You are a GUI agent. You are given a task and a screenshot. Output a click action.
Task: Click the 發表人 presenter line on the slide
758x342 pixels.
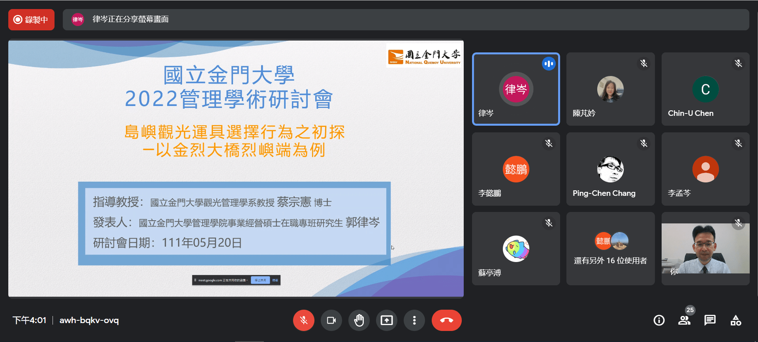(236, 223)
